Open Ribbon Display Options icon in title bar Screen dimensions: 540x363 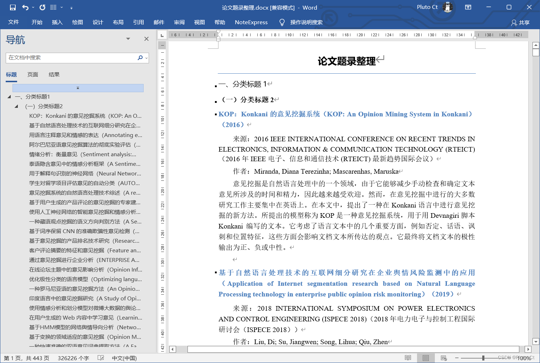click(468, 7)
